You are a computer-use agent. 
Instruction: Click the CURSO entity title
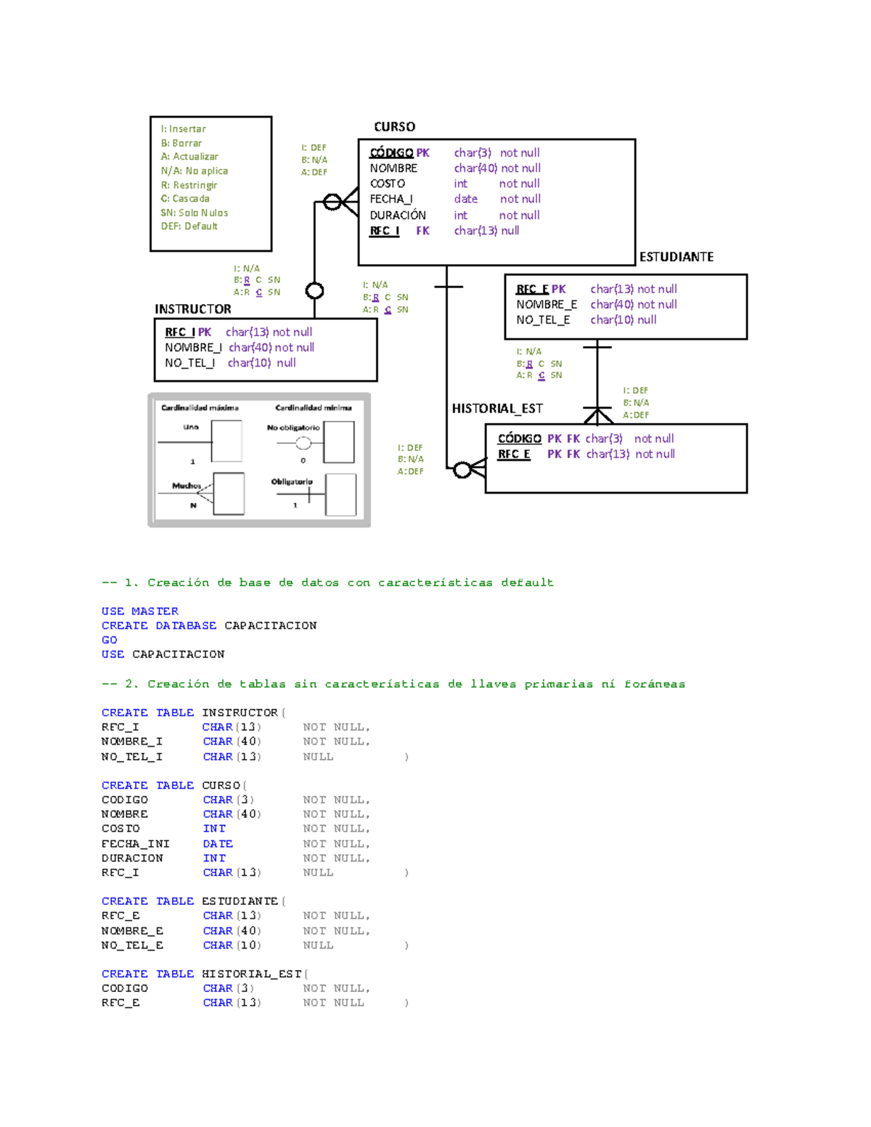tap(394, 127)
